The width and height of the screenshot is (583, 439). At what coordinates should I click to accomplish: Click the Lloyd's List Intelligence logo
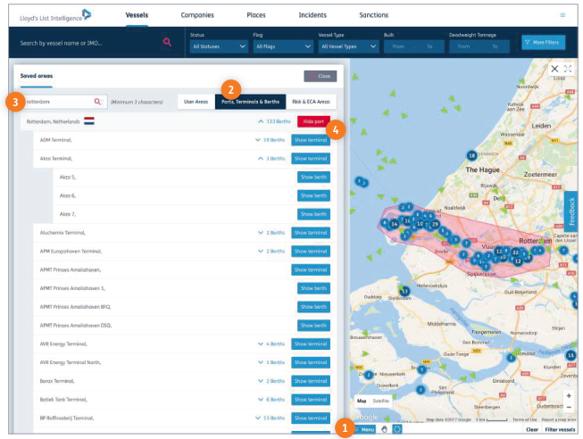55,16
